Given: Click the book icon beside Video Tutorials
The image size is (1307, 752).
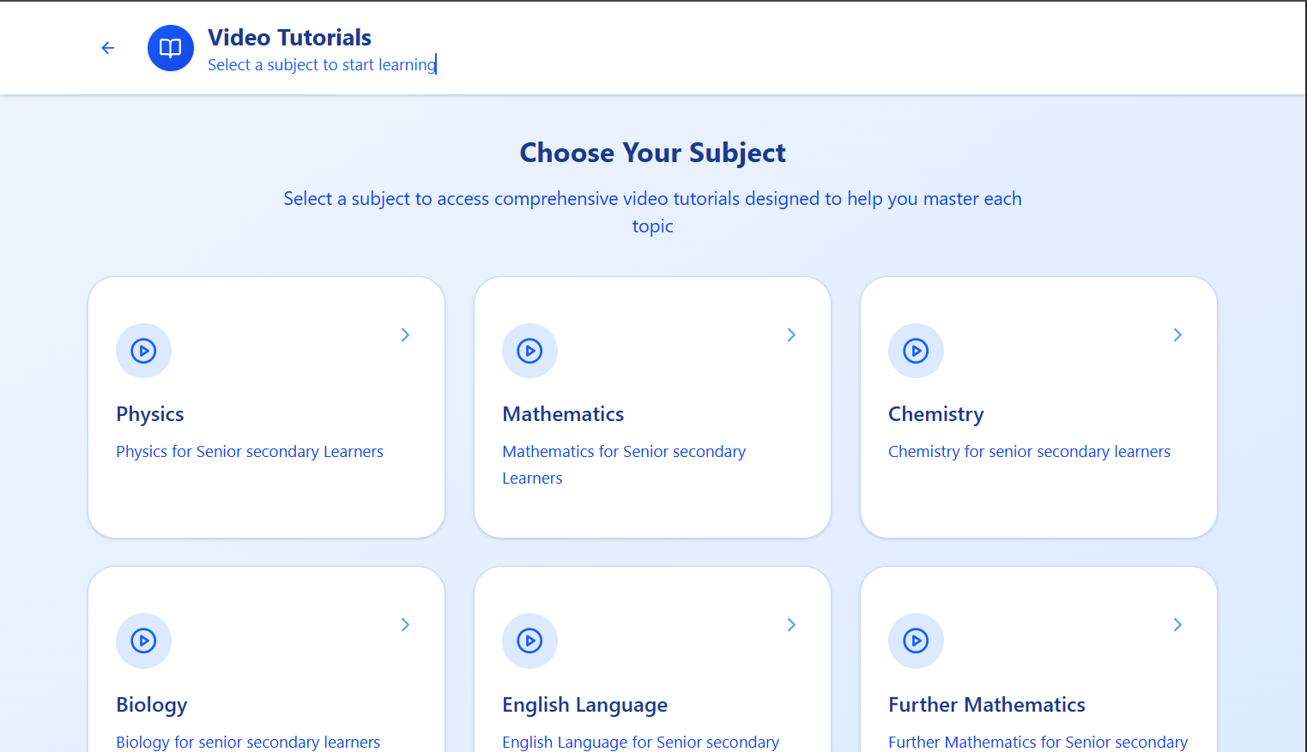Looking at the screenshot, I should [170, 48].
